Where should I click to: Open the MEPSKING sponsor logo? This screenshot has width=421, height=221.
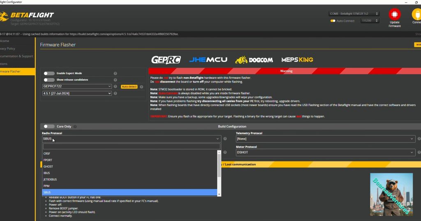tap(297, 60)
